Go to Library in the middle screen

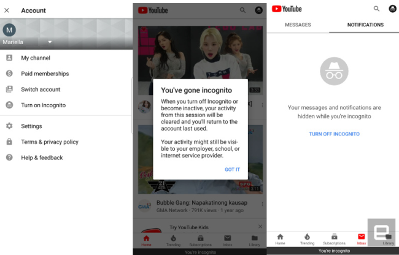[x=255, y=240]
